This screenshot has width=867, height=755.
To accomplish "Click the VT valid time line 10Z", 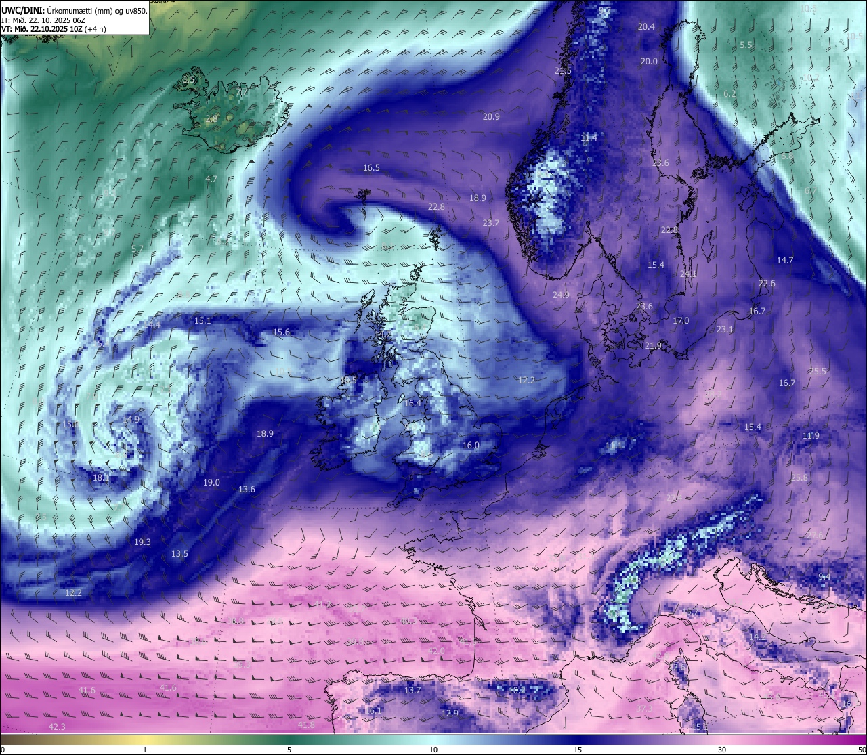I will pyautogui.click(x=54, y=29).
